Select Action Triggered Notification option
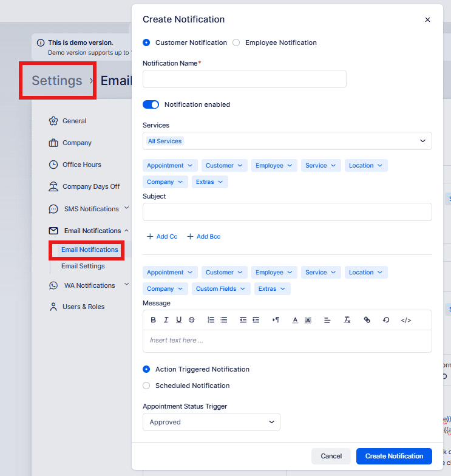Image resolution: width=451 pixels, height=476 pixels. (146, 369)
